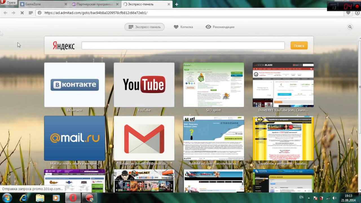The height and width of the screenshot is (203, 361).
Task: Open the admitad speed dial tile
Action: click(x=74, y=181)
